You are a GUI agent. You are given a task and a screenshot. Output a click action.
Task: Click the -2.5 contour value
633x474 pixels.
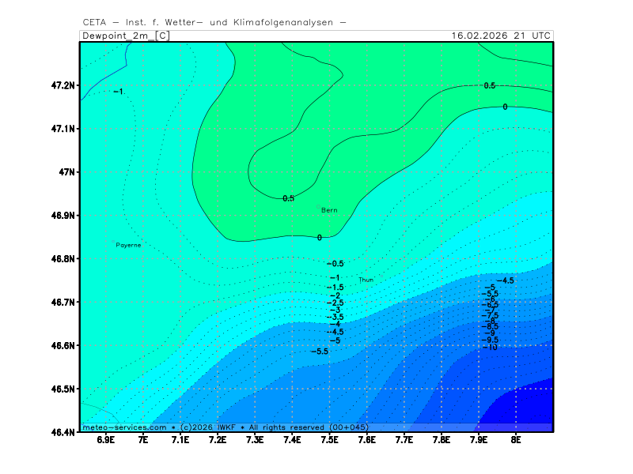(x=335, y=303)
